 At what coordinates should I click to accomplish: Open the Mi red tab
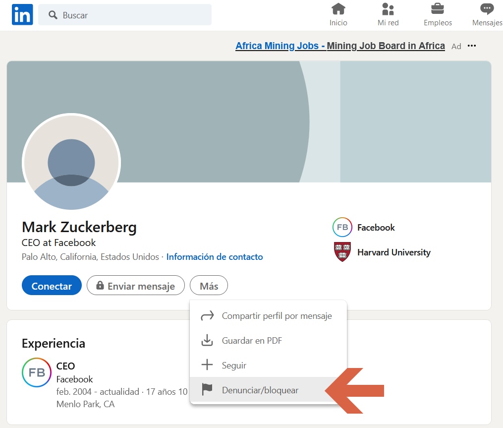click(x=388, y=14)
